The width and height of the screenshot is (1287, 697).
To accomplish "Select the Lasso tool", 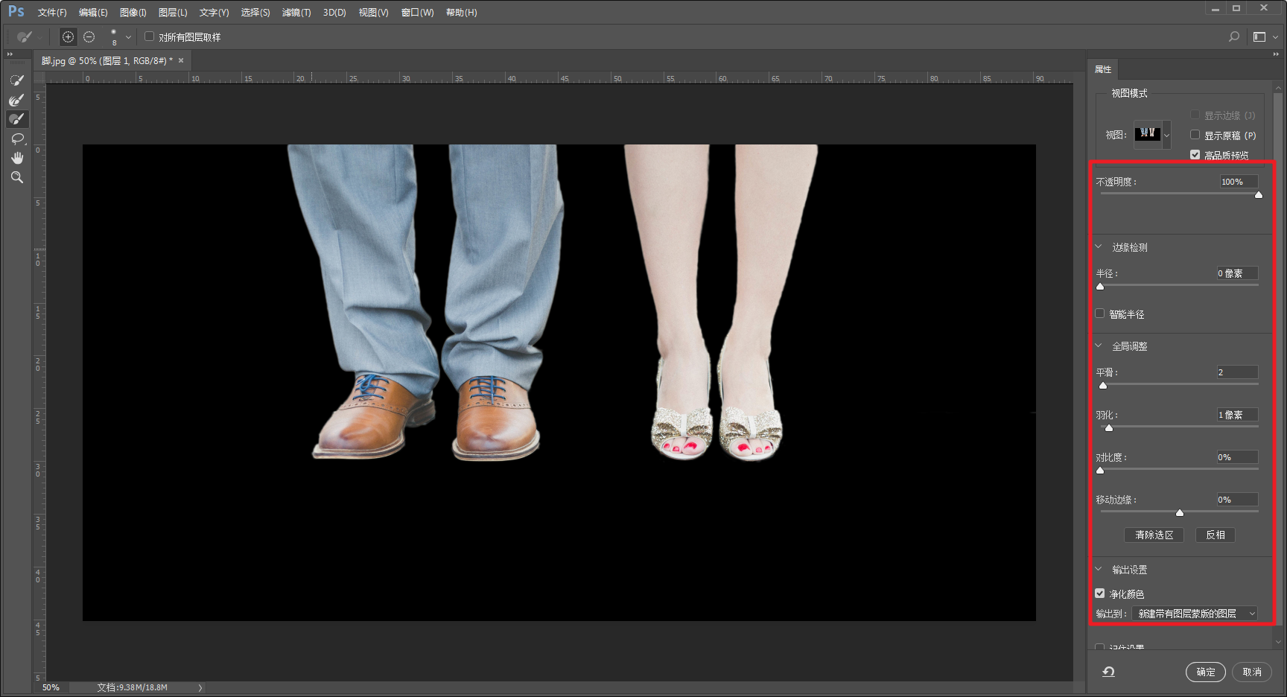I will click(16, 139).
